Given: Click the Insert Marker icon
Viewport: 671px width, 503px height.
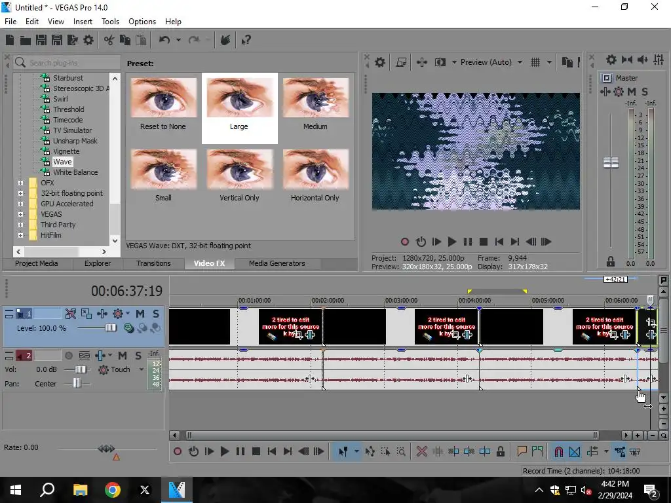Looking at the screenshot, I should pyautogui.click(x=522, y=452).
